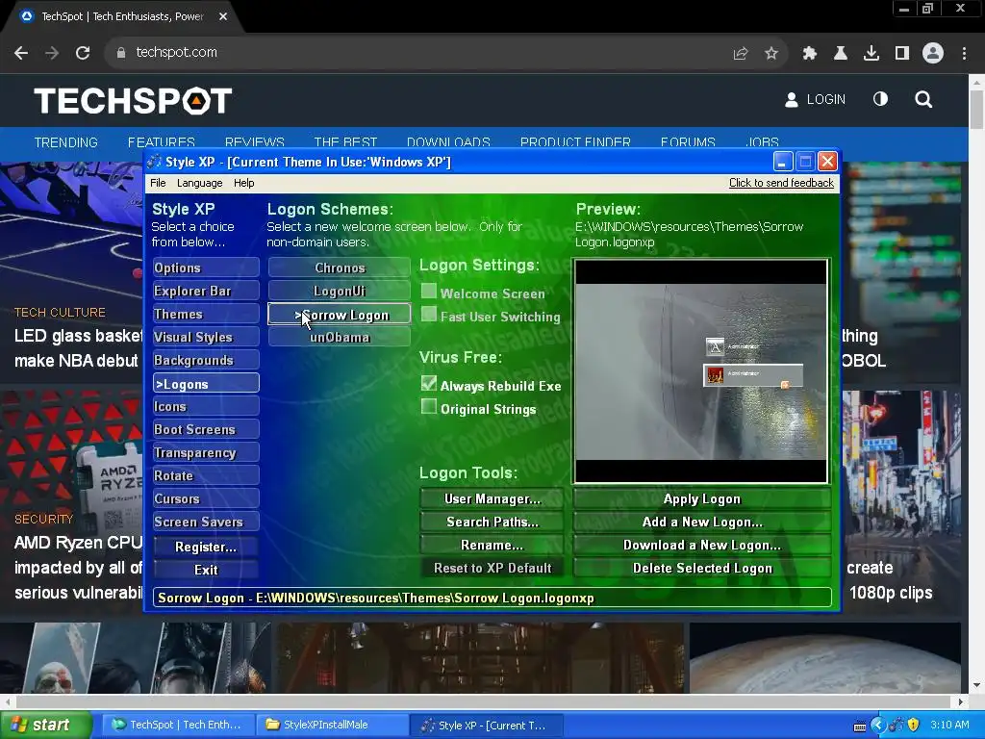
Task: Open Explorer Bar section
Action: (206, 291)
